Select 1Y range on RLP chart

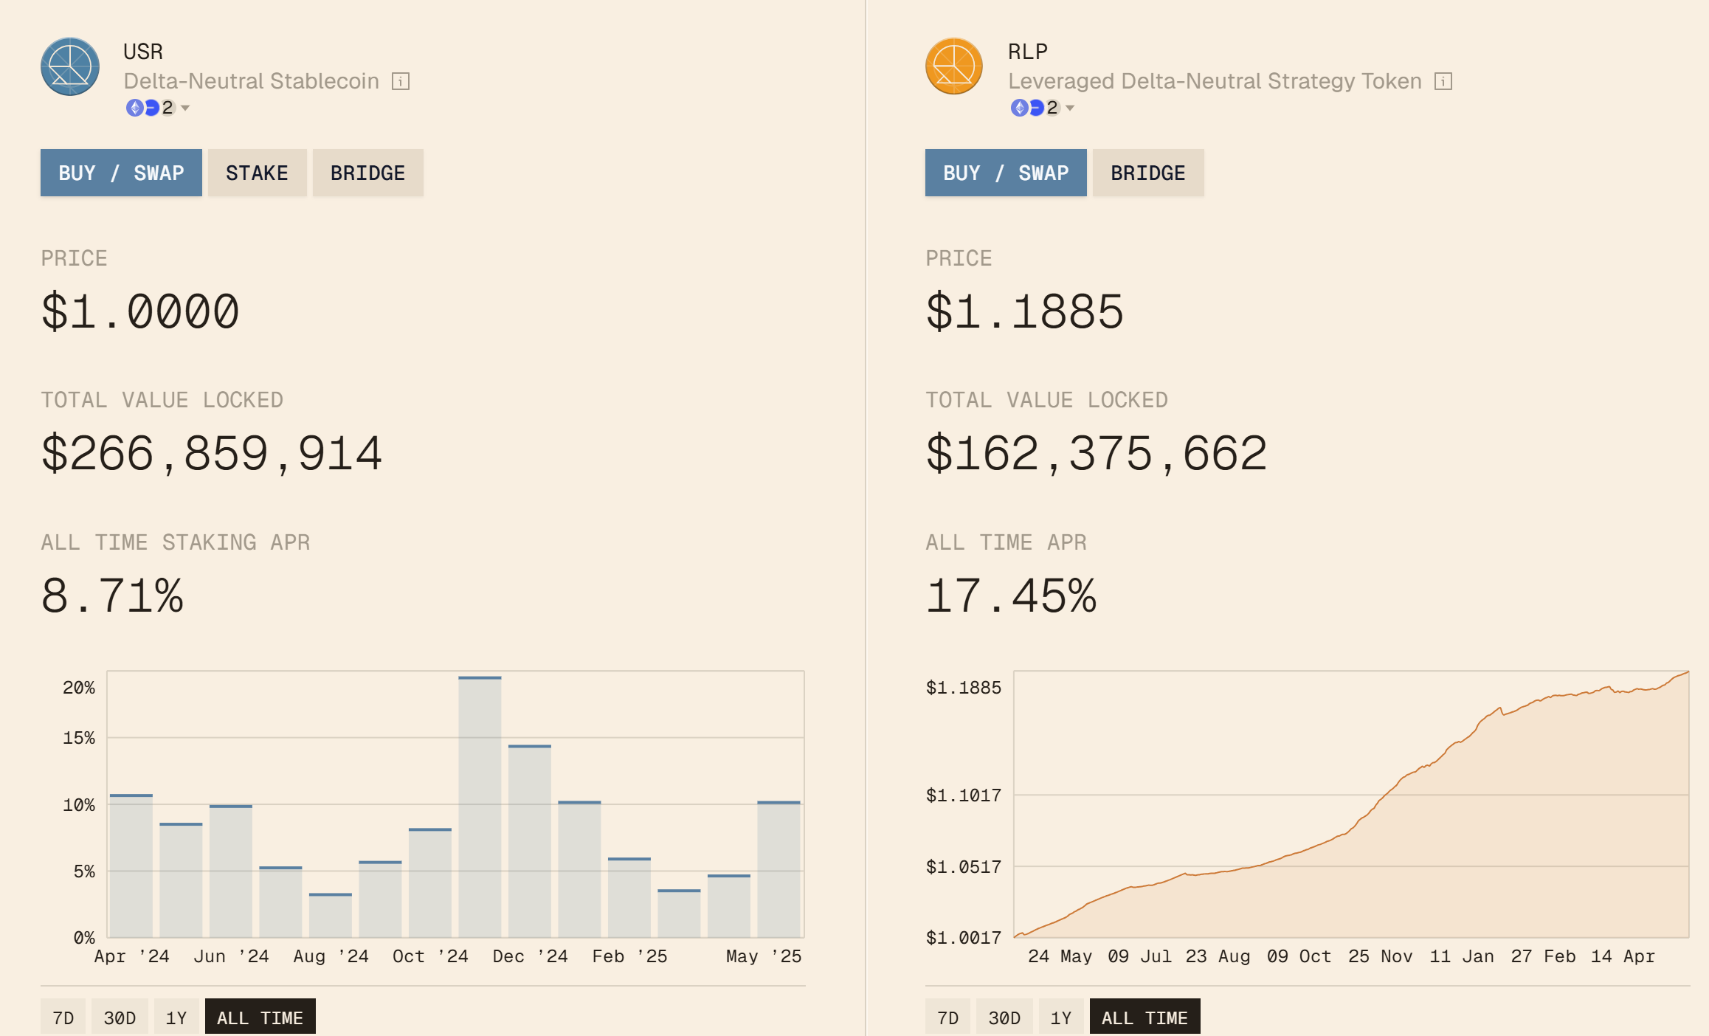coord(1060,1018)
